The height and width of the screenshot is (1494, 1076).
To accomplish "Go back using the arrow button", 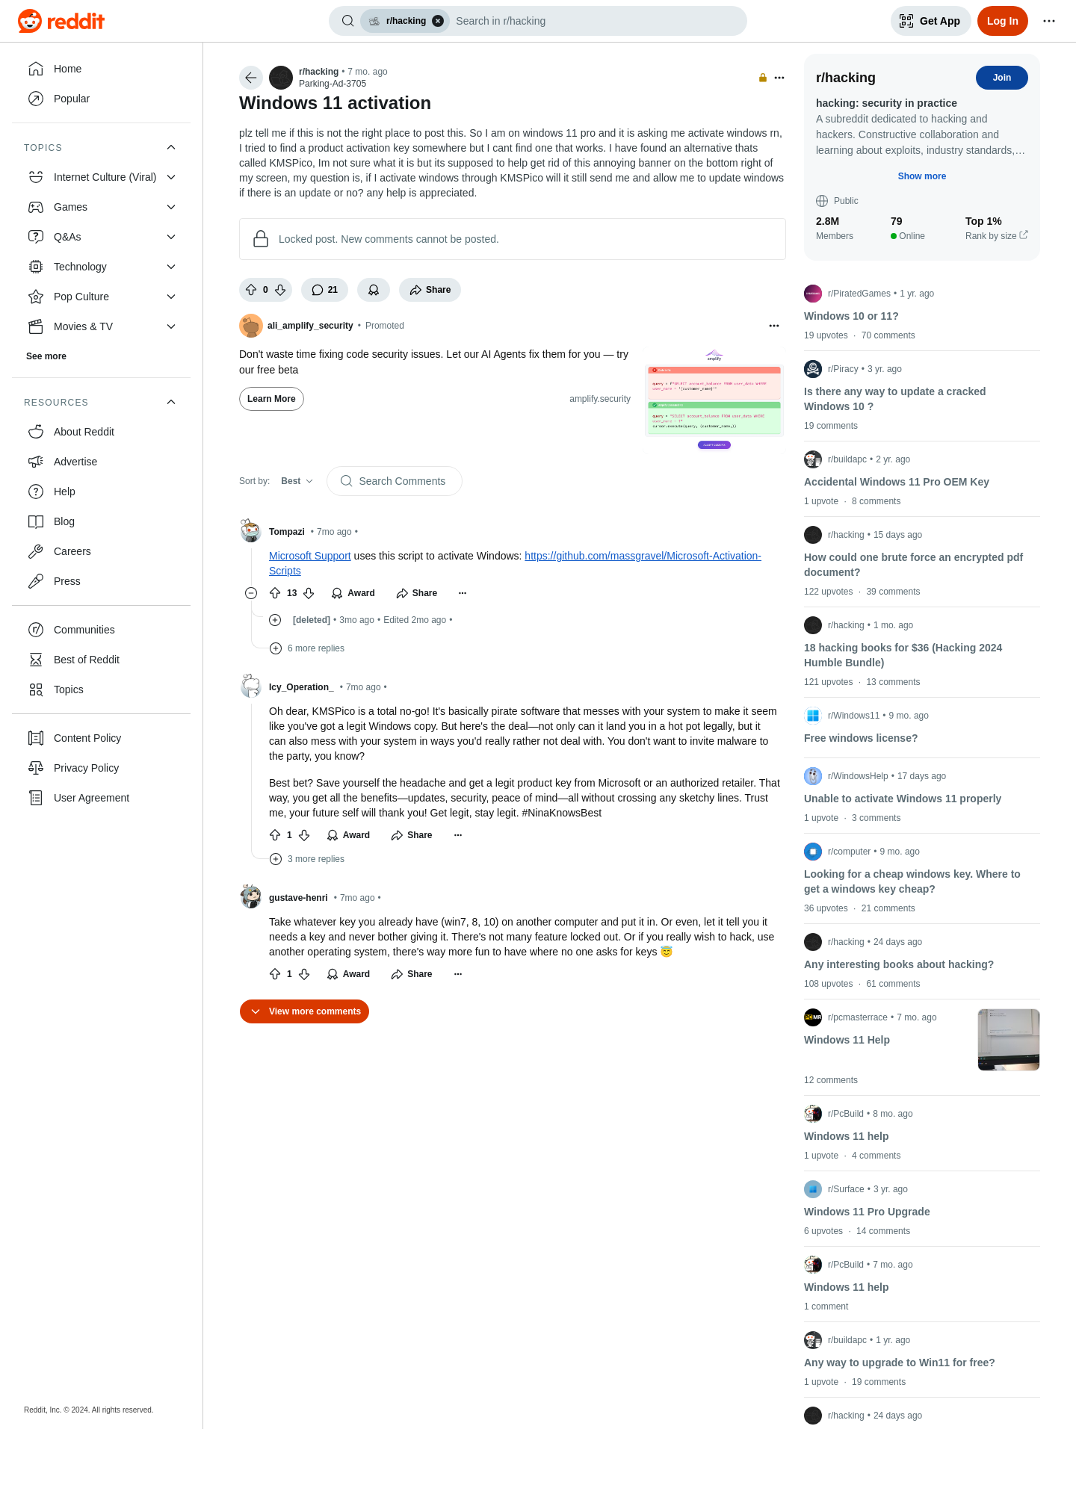I will click(x=251, y=78).
